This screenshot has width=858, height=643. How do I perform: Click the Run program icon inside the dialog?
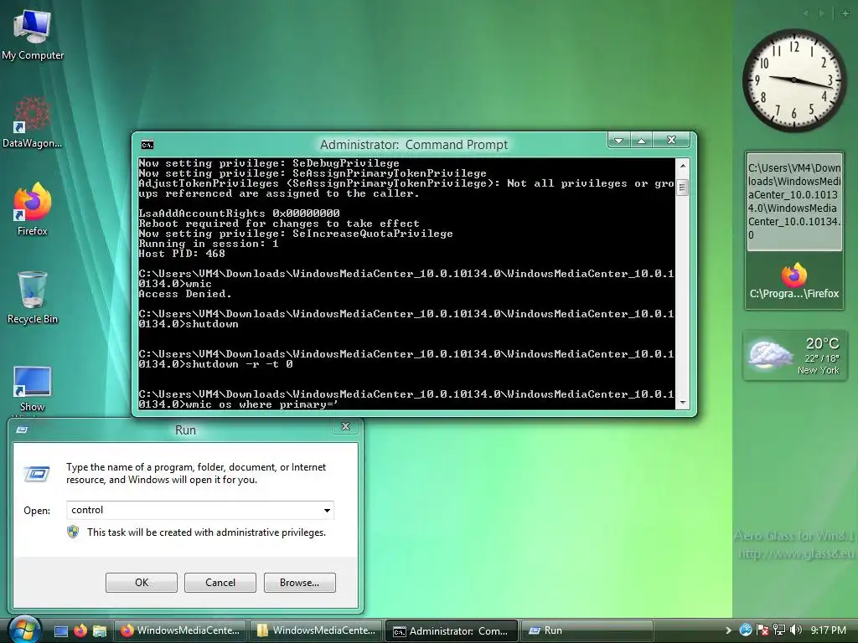pyautogui.click(x=37, y=474)
